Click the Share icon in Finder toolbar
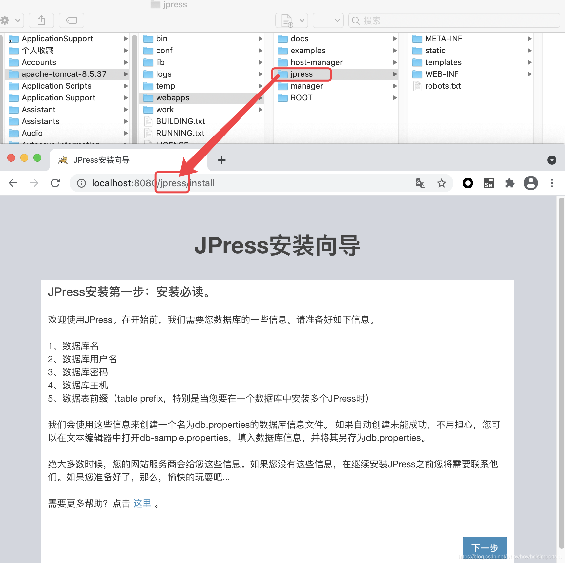Screen dimensions: 565x563 (41, 20)
